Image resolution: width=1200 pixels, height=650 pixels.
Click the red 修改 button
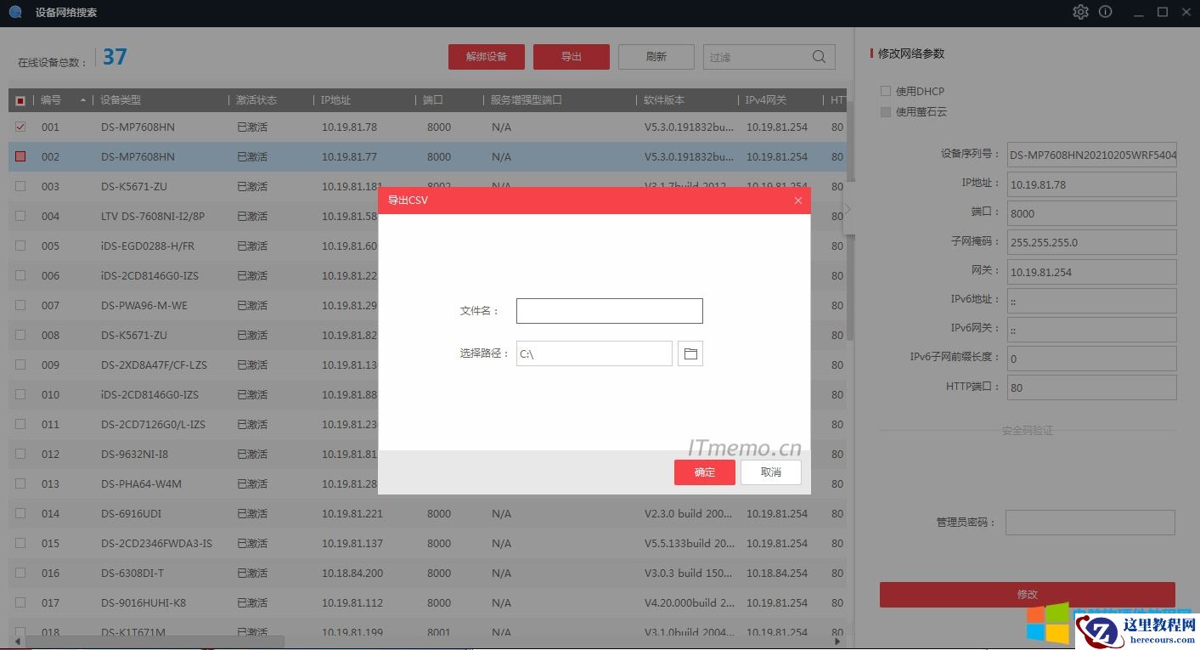(x=1028, y=595)
